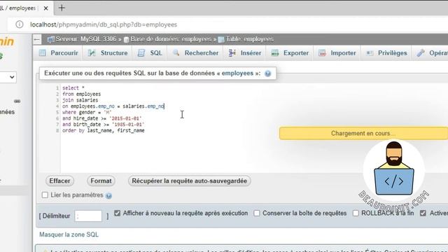The image size is (448, 252).
Task: Click the birth_date condition line
Action: click(104, 125)
